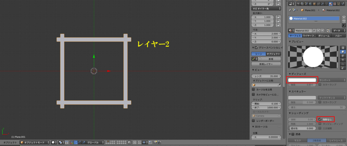This screenshot has width=347, height=146.
Task: Select the scale manipulator icon
Action: [84, 143]
